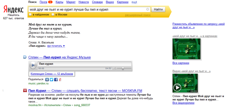Share via the VKontakte icon
This screenshot has width=232, height=109.
click(x=47, y=80)
